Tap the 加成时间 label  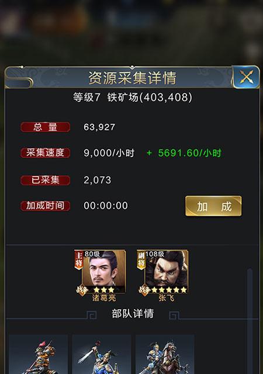(x=46, y=206)
